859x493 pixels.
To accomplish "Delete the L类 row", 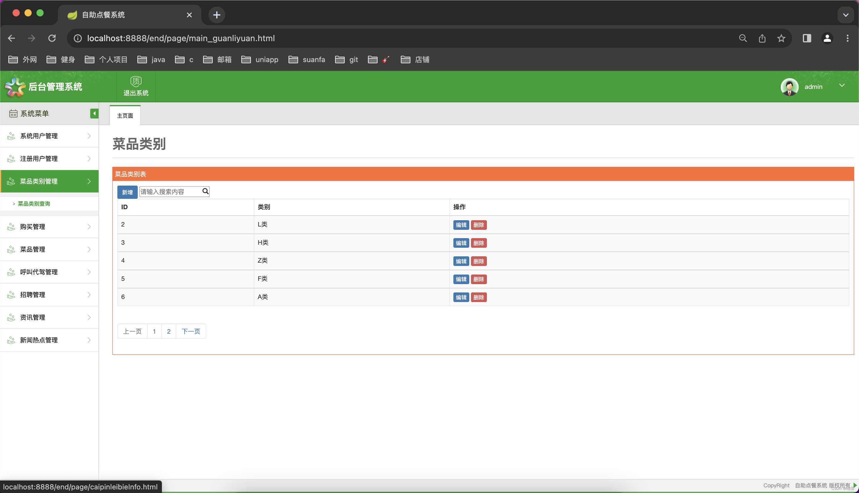I will [x=478, y=225].
